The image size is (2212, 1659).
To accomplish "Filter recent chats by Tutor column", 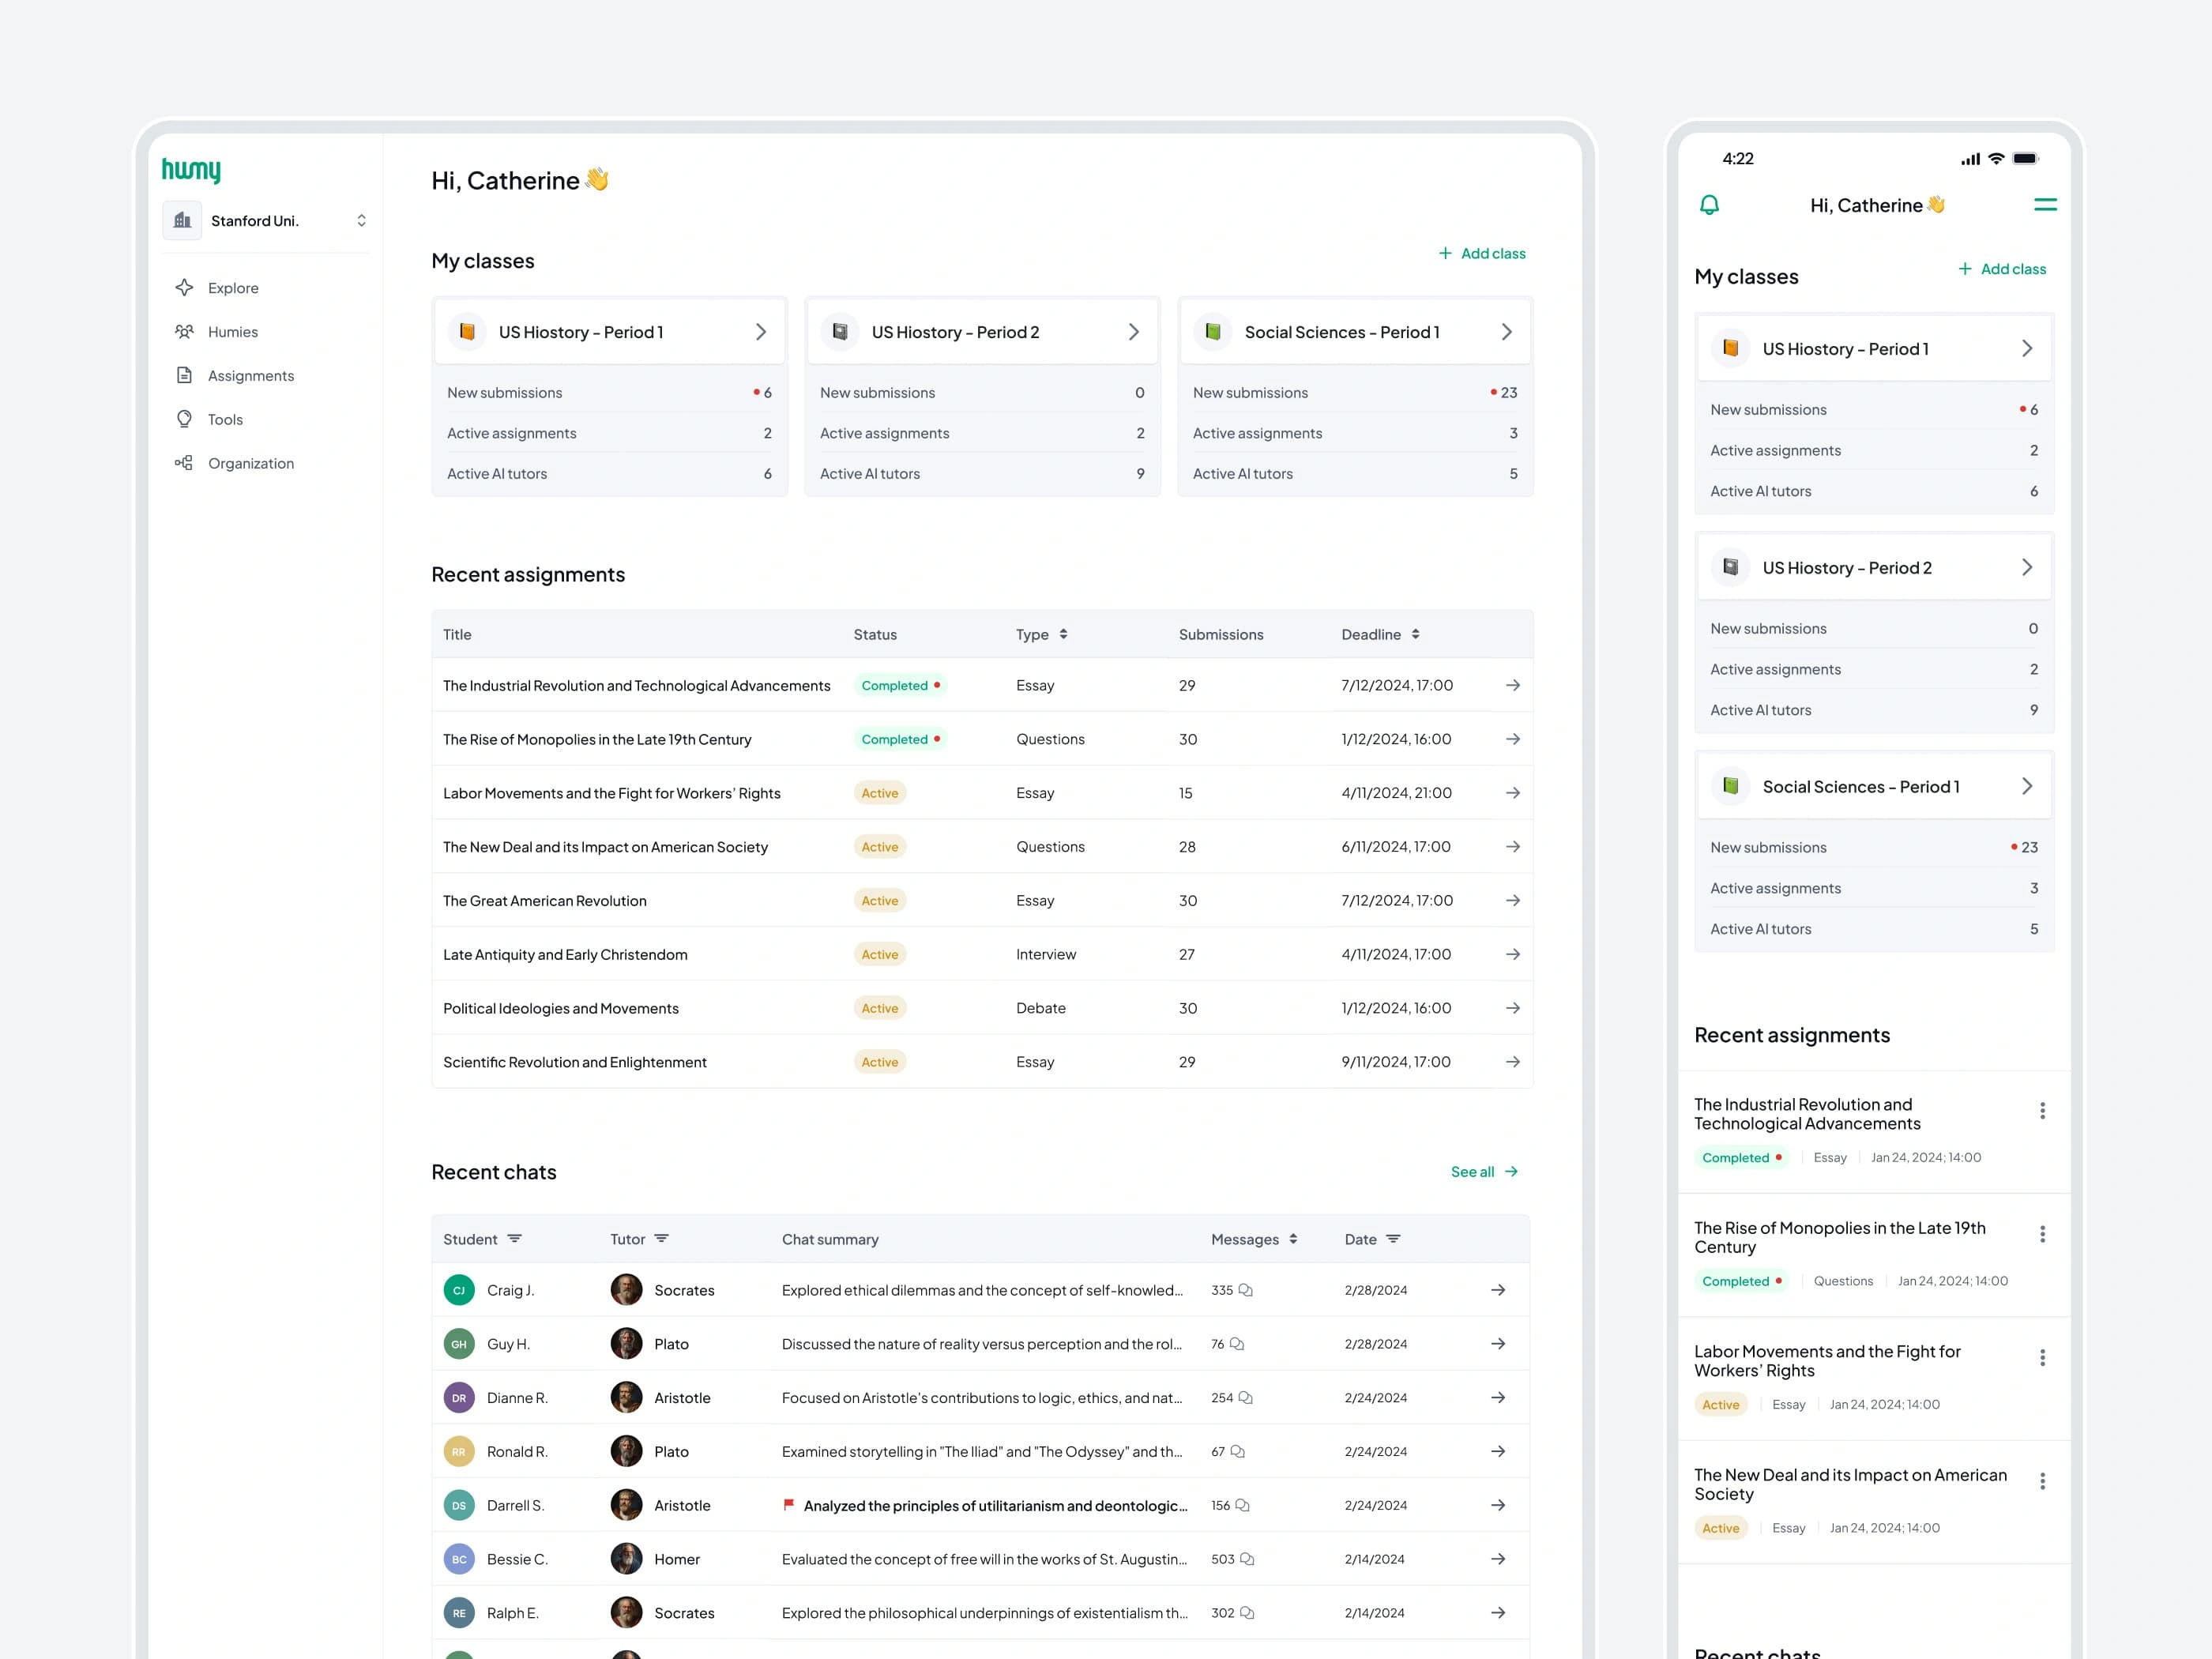I will tap(661, 1239).
